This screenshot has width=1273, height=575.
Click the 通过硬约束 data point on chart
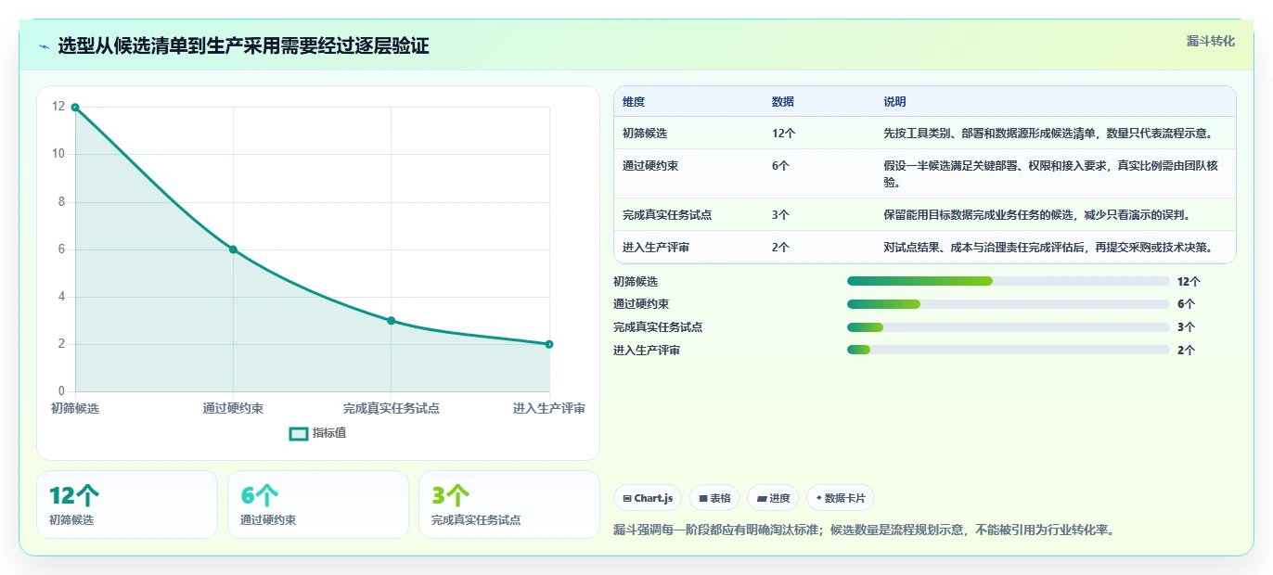pos(233,249)
